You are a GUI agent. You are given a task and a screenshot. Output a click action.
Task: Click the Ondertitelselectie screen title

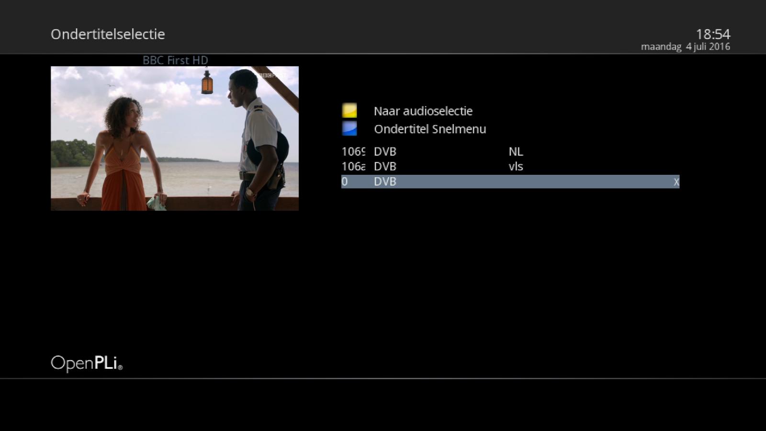click(x=108, y=34)
